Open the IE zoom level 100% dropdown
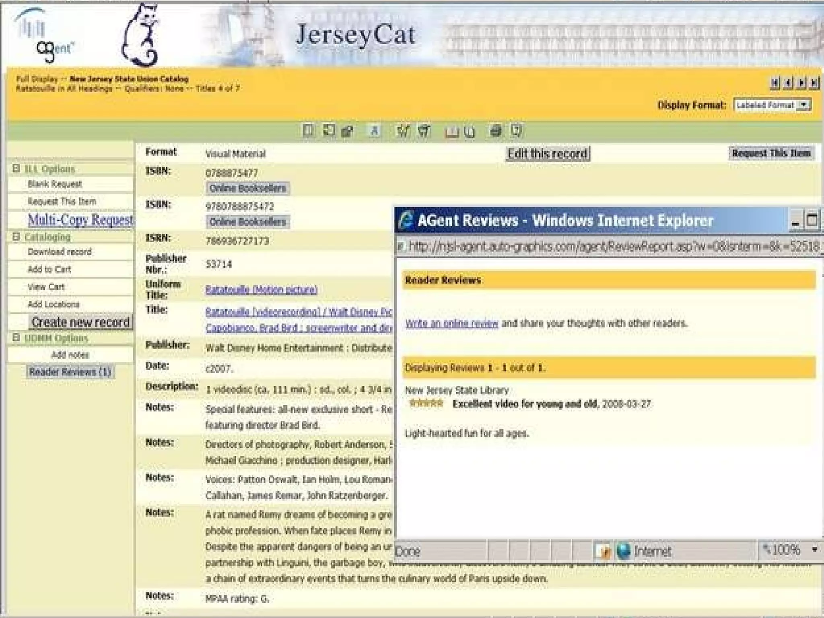 pos(814,550)
